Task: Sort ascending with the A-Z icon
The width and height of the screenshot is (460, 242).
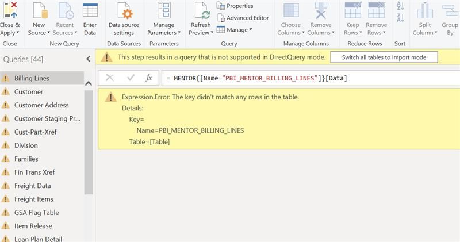Action: point(400,6)
